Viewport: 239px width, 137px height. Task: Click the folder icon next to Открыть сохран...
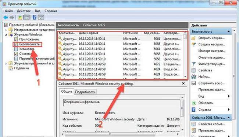[x=193, y=38]
